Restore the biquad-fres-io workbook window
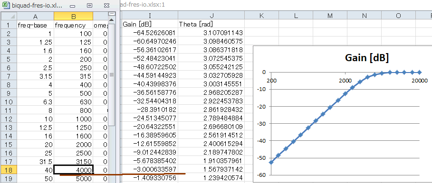Image resolution: width=432 pixels, height=183 pixels. pyautogui.click(x=89, y=6)
